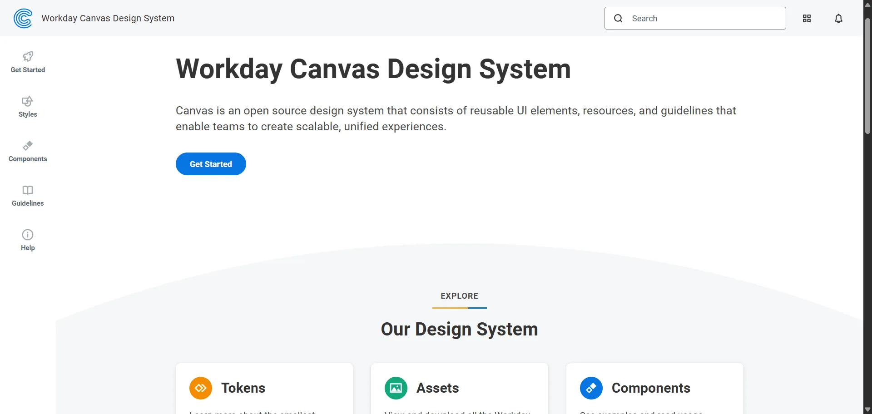Click the vertical scrollbar thumb

(x=867, y=76)
